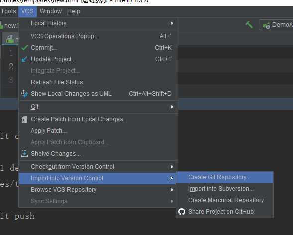This screenshot has width=293, height=235.
Task: Click the Create Patch file icon
Action: [24, 119]
